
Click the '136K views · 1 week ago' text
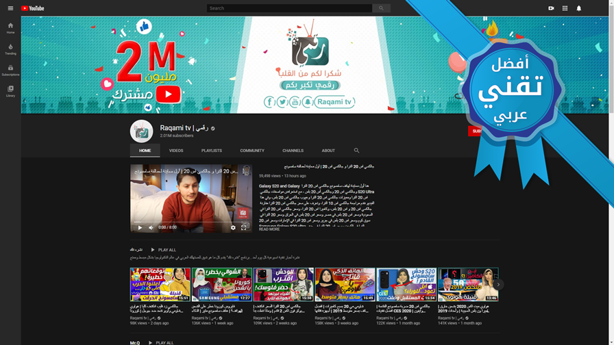point(212,323)
